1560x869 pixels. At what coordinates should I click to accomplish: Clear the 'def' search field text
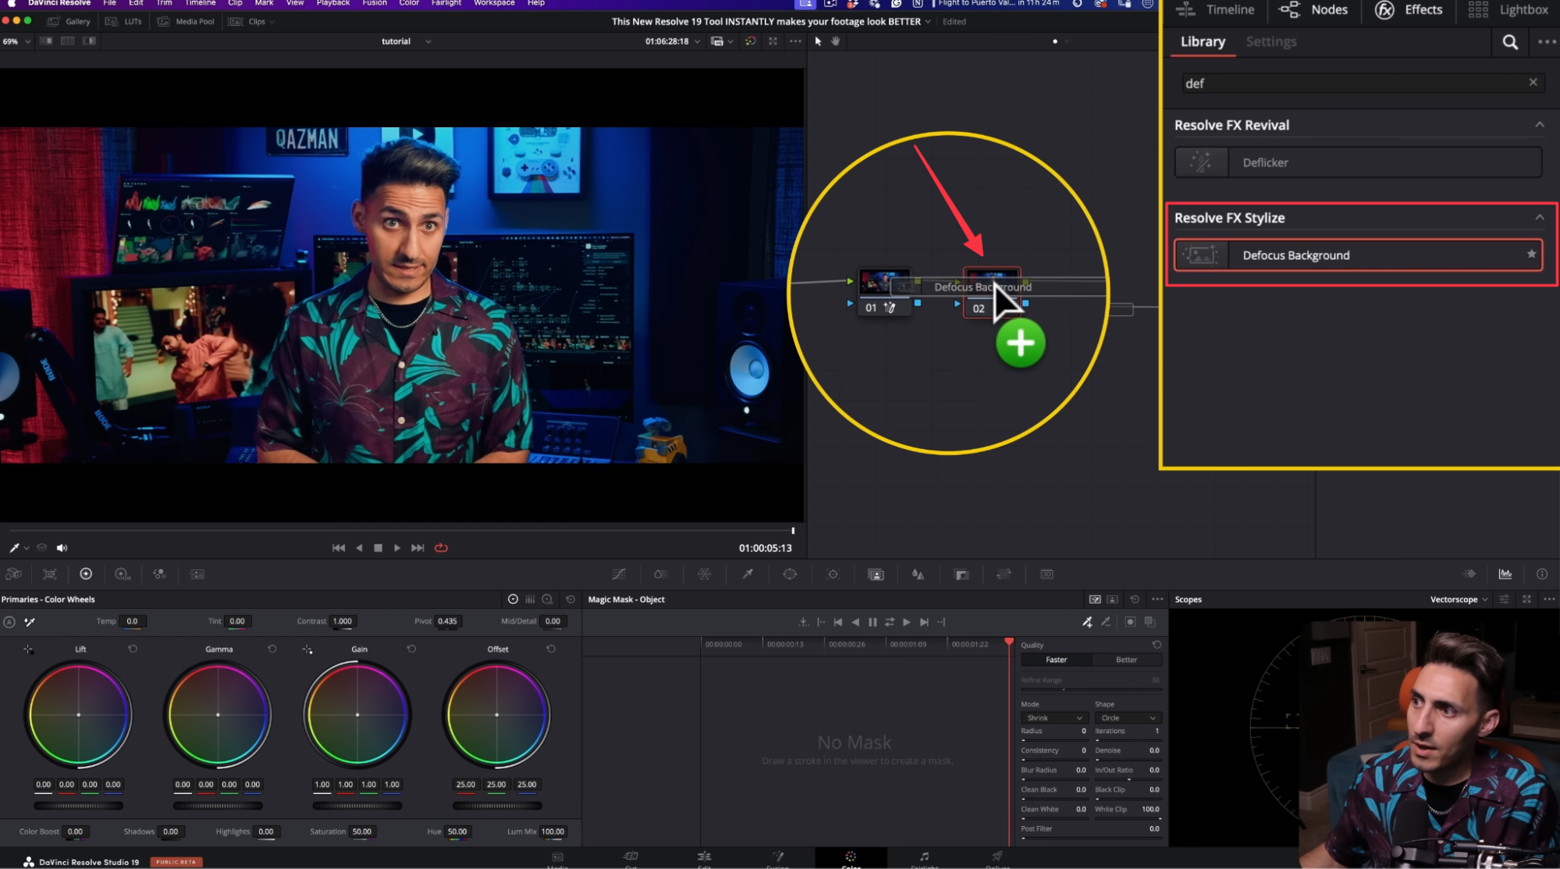pyautogui.click(x=1533, y=83)
